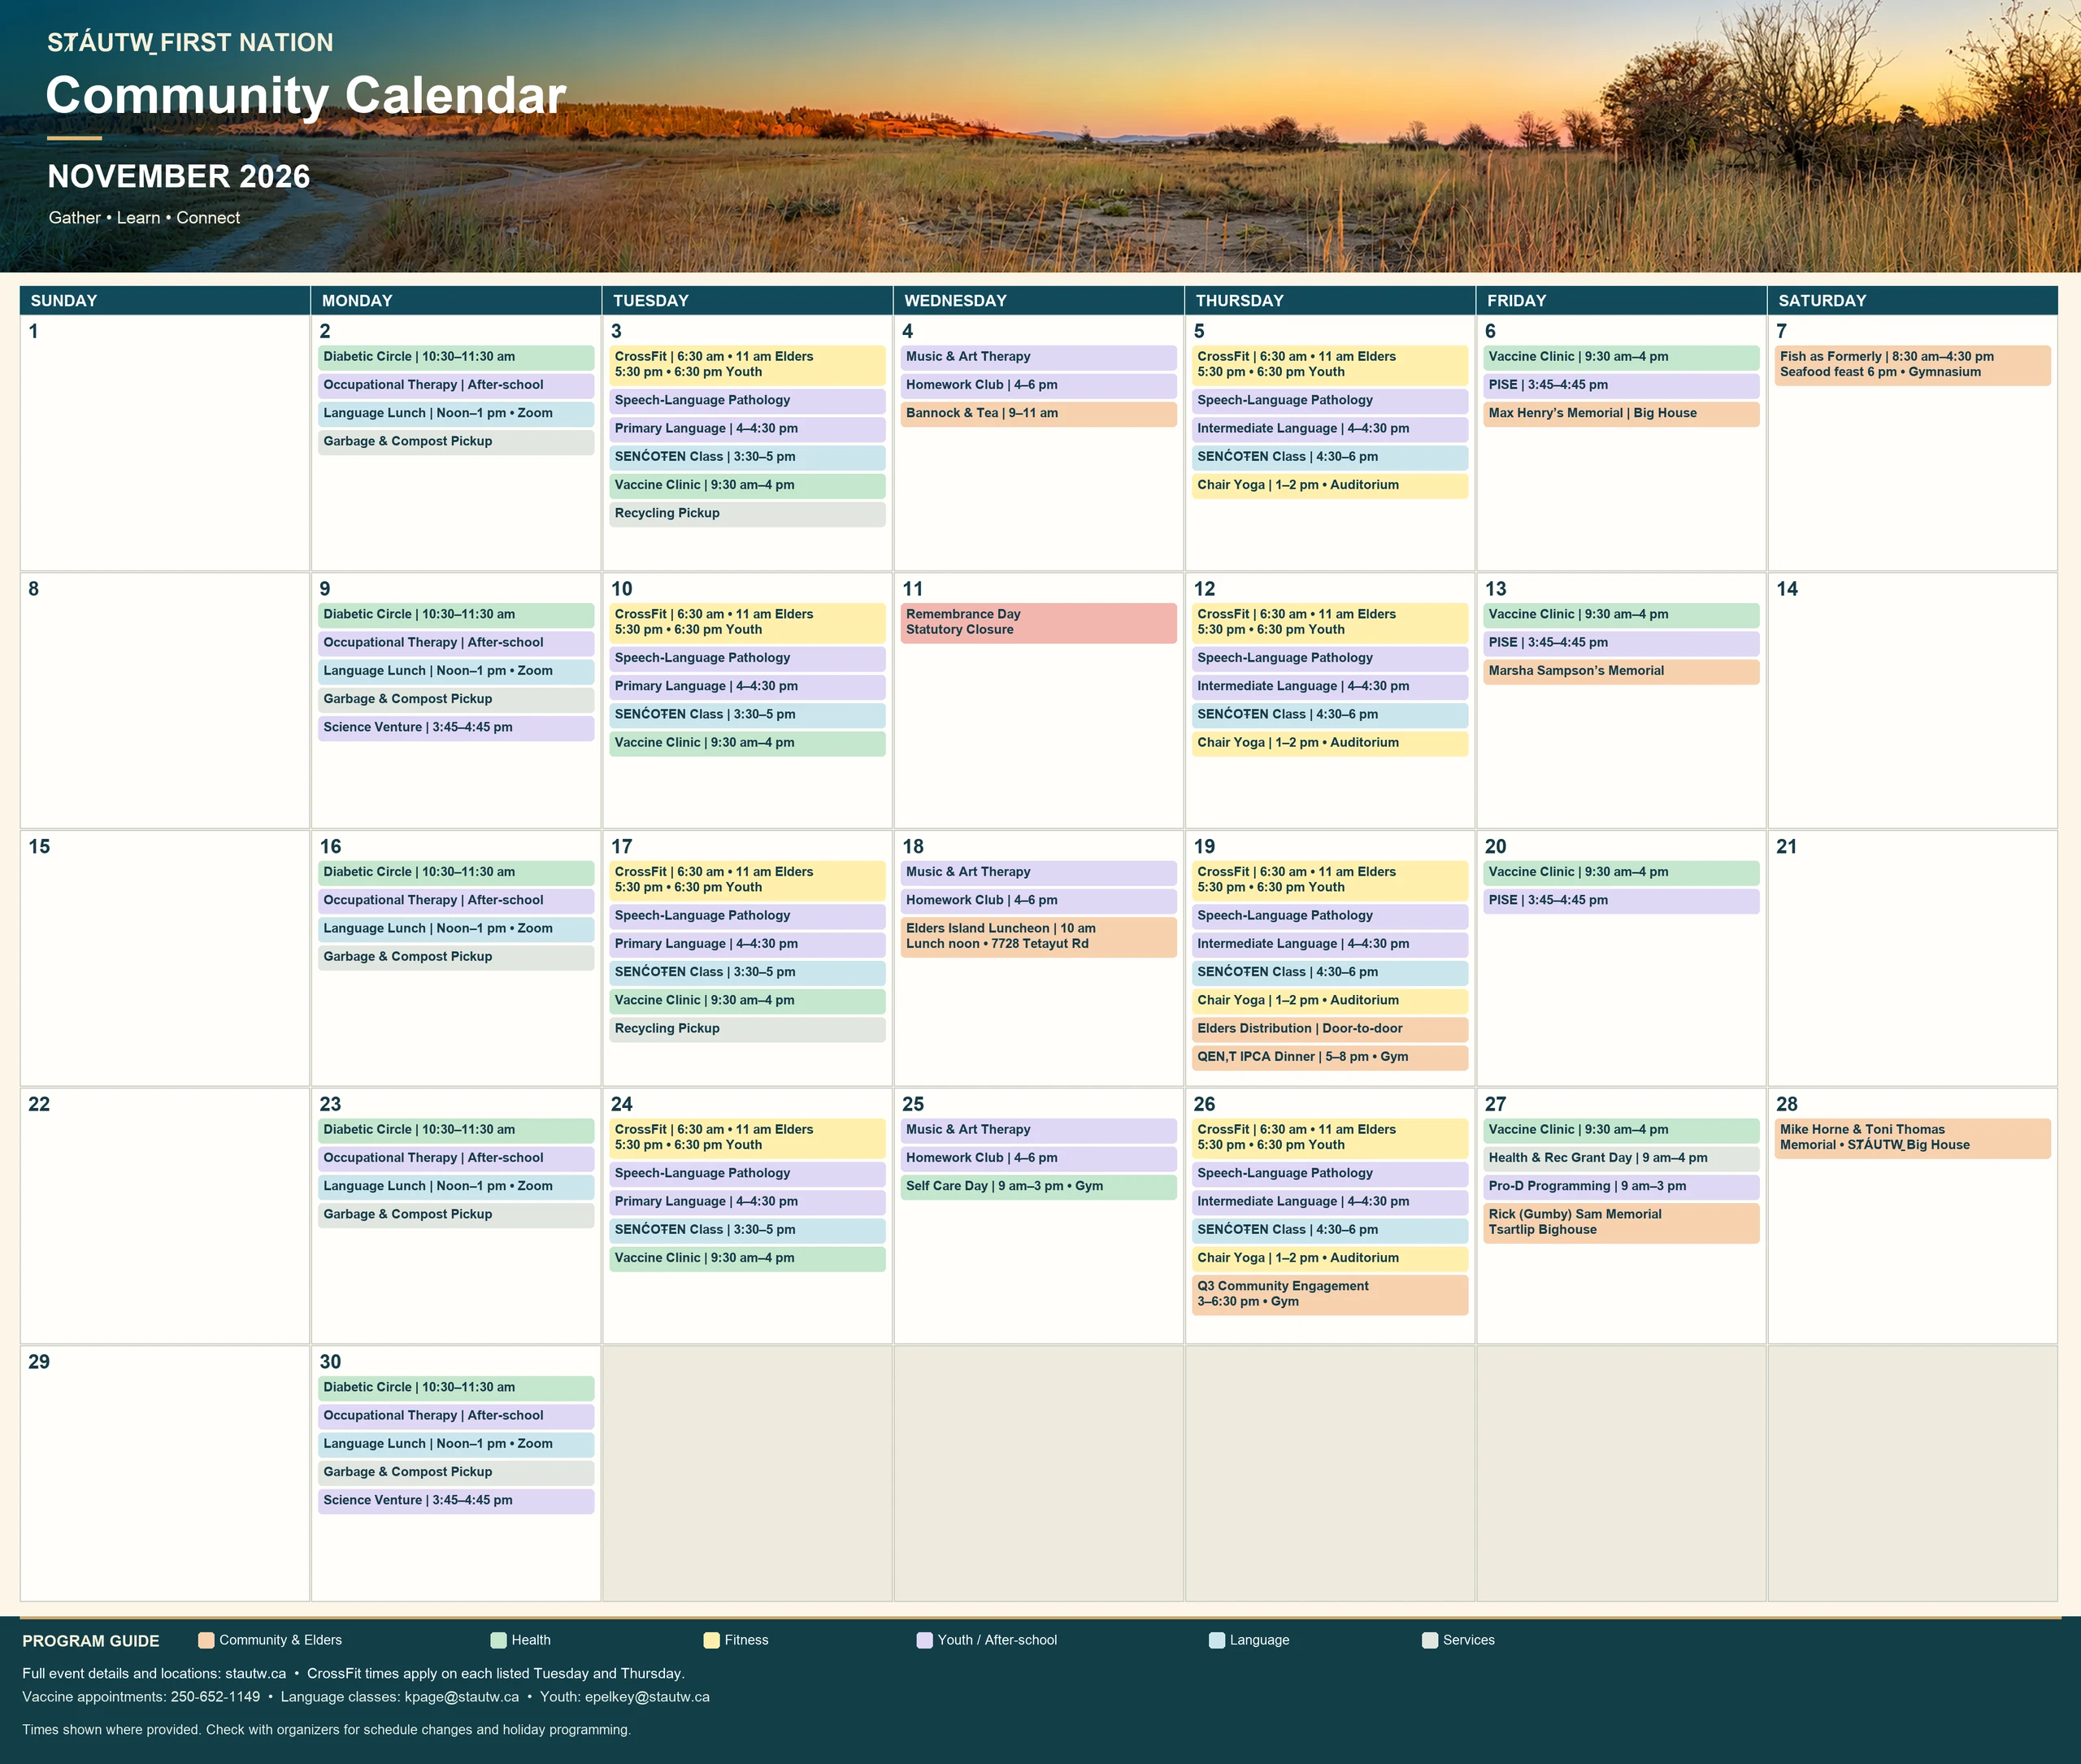Viewport: 2081px width, 1764px height.
Task: Click the Fitness legend color swatch
Action: tap(711, 1640)
